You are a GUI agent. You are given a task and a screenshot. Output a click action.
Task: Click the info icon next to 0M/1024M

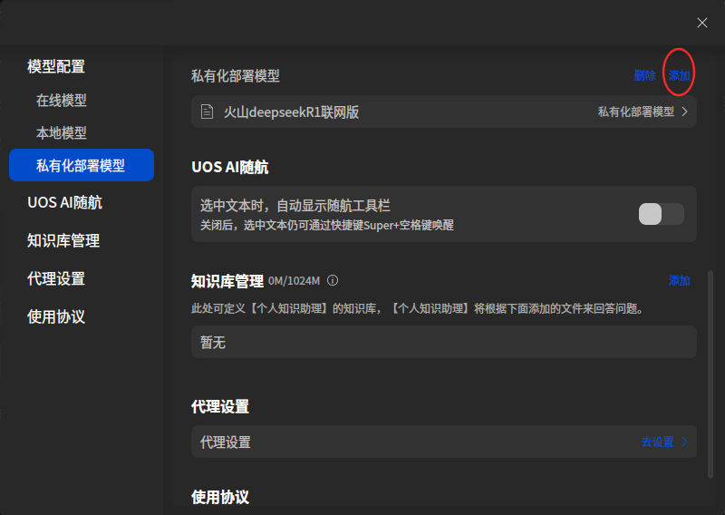pyautogui.click(x=333, y=280)
